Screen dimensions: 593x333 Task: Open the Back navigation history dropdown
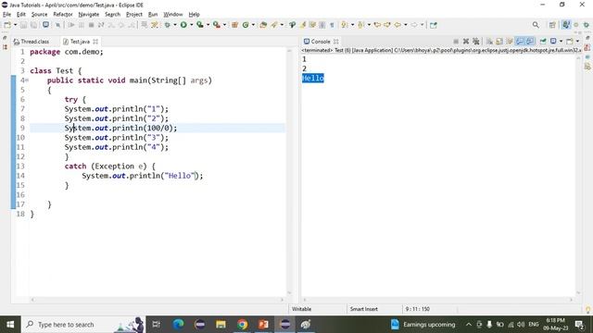[406, 25]
